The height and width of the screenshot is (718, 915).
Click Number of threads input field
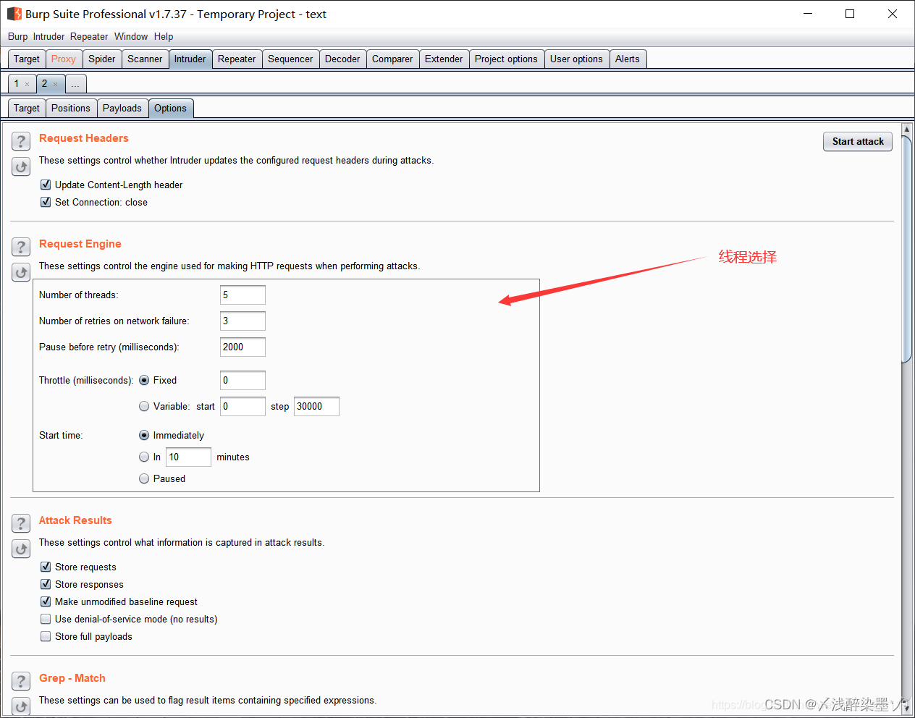tap(243, 295)
